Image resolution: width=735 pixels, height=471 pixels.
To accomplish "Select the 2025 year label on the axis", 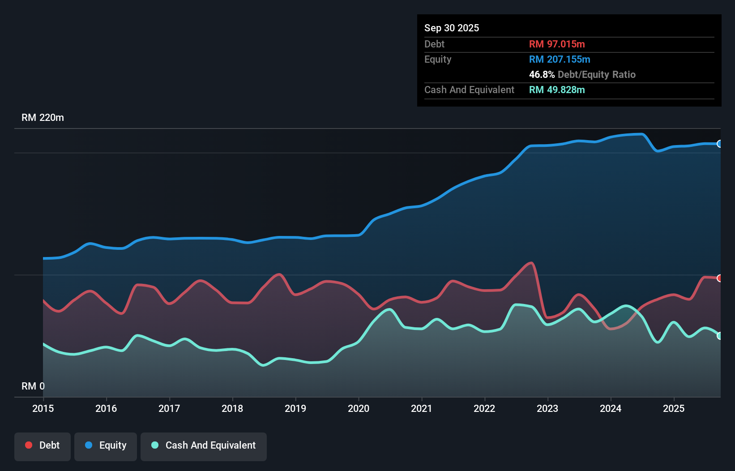I will coord(674,409).
